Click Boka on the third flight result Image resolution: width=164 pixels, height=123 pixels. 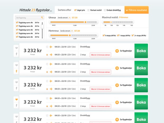click(x=141, y=85)
